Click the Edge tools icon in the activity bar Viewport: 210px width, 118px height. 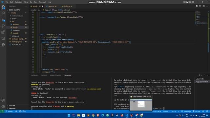[3, 45]
